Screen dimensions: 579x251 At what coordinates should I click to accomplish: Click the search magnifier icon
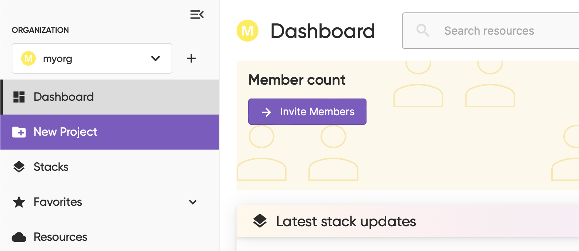(423, 31)
